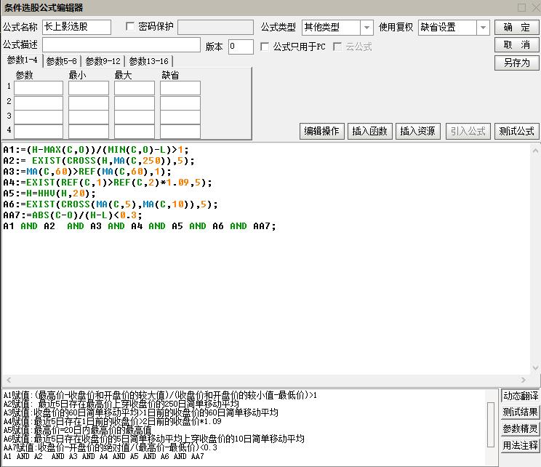Enable the 密码保护 checkbox
The height and width of the screenshot is (467, 541).
coord(131,27)
